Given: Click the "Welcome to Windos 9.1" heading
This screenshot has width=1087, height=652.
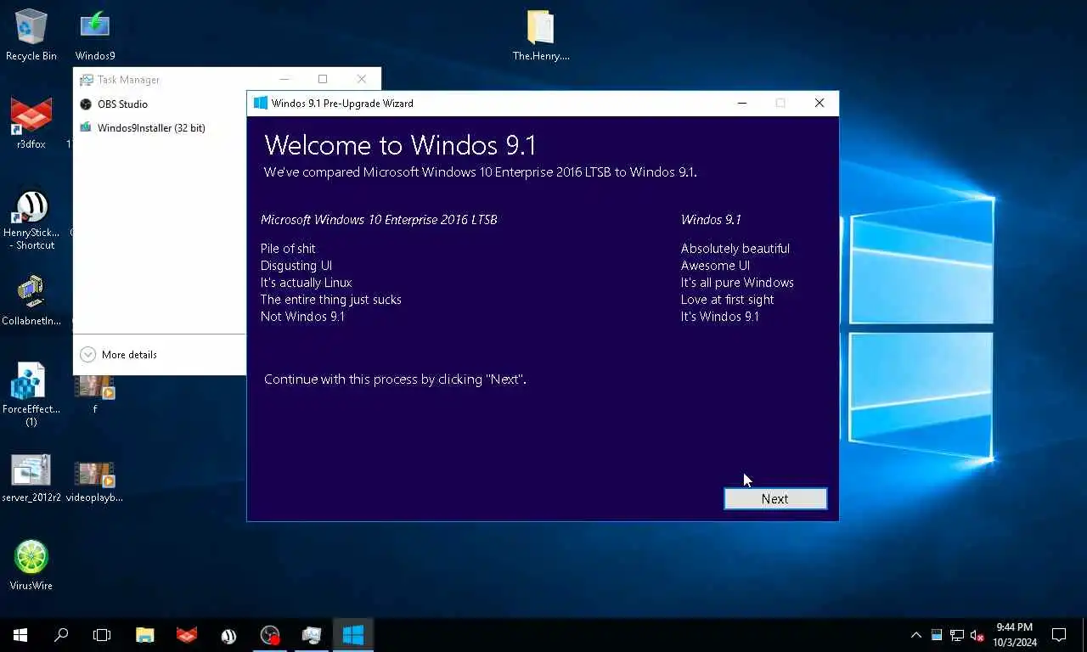Looking at the screenshot, I should click(400, 145).
